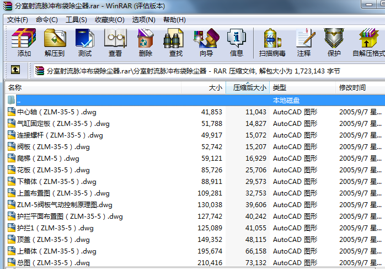
Task: Open the 命令(C) menu
Action: (x=47, y=20)
